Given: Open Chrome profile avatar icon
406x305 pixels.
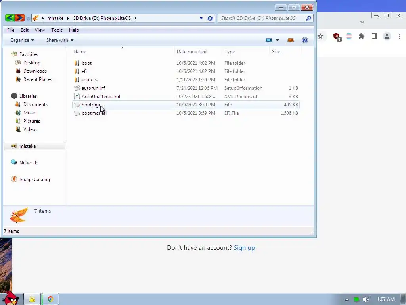Looking at the screenshot, I should click(387, 36).
